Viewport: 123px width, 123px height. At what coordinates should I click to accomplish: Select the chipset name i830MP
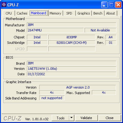(x=72, y=37)
